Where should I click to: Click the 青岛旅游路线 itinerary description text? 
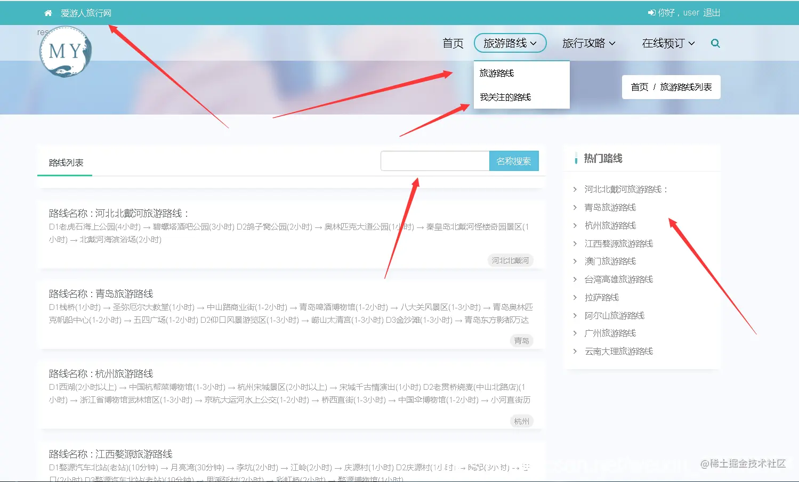[x=291, y=313]
